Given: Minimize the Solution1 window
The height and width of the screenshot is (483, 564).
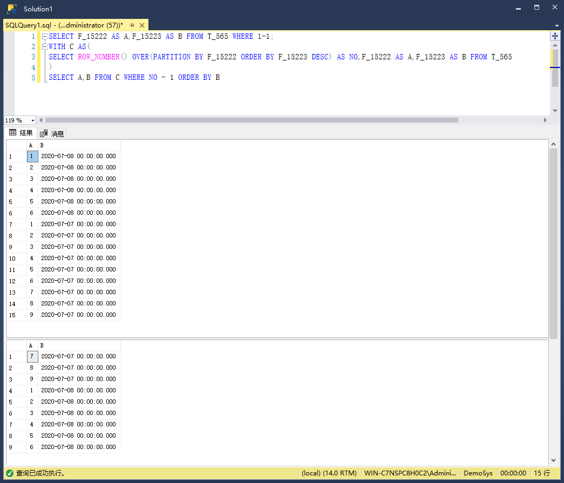Looking at the screenshot, I should (x=518, y=8).
